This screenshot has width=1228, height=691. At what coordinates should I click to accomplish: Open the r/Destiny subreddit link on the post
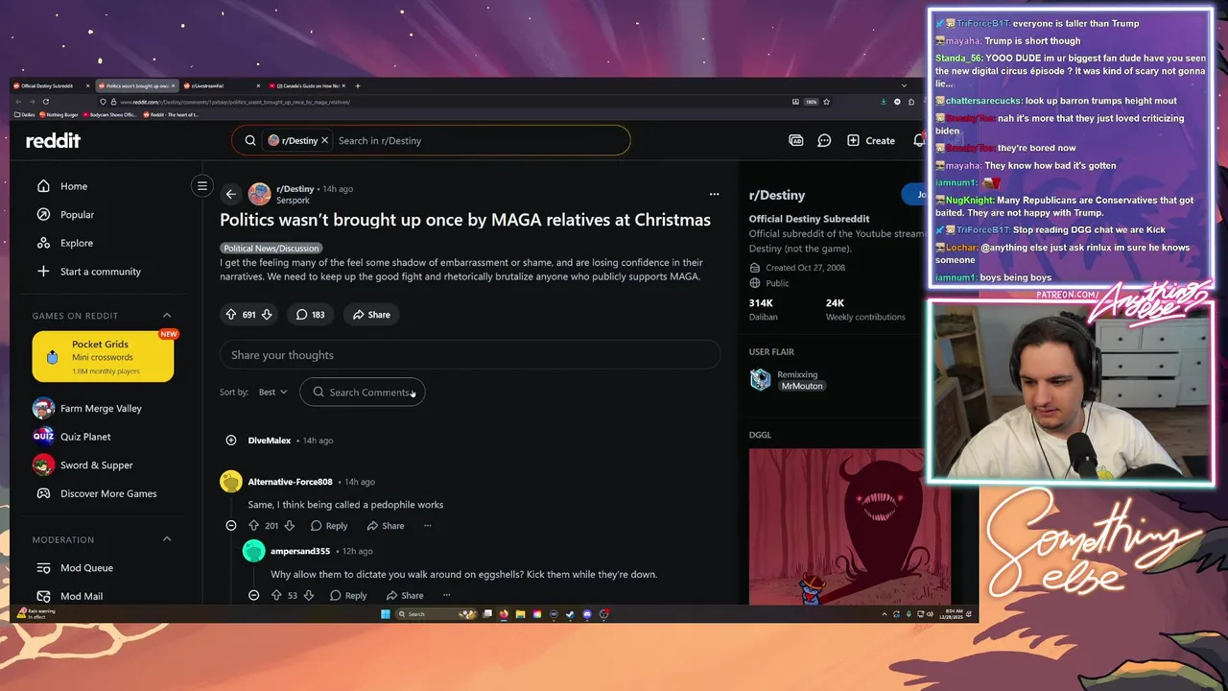coord(295,189)
